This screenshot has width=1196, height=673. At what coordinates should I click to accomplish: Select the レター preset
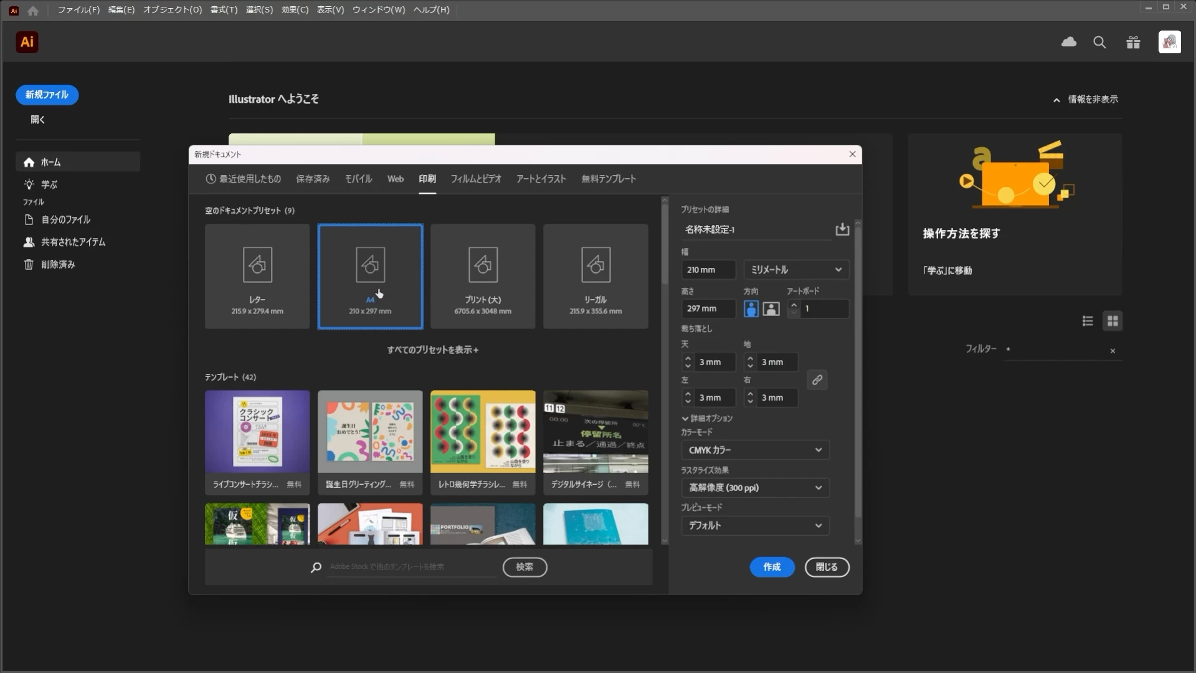[x=257, y=276]
